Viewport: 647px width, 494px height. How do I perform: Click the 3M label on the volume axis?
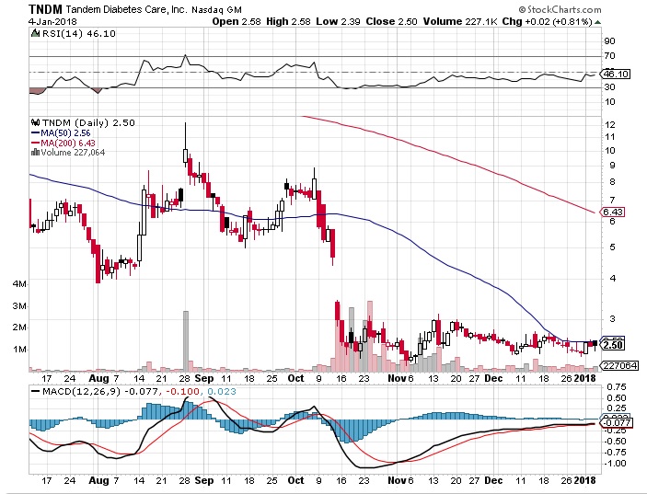[x=20, y=306]
